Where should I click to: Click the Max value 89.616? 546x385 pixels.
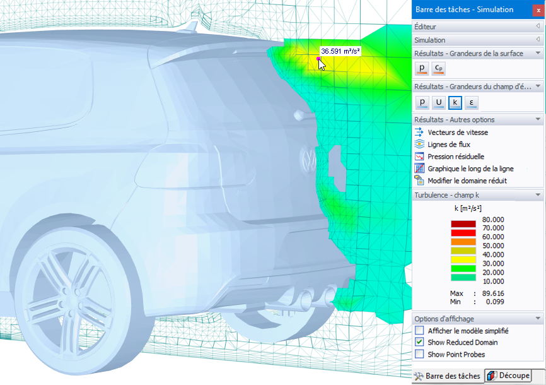click(x=493, y=293)
